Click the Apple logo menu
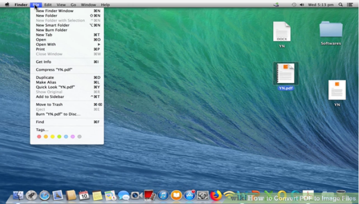This screenshot has width=359, height=204. 7,4
